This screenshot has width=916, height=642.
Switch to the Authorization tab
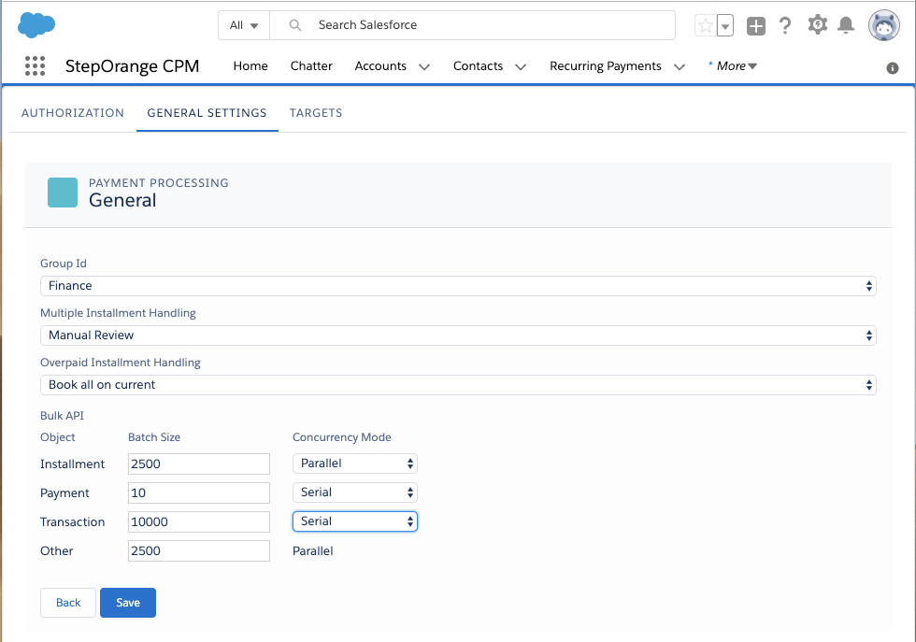73,113
